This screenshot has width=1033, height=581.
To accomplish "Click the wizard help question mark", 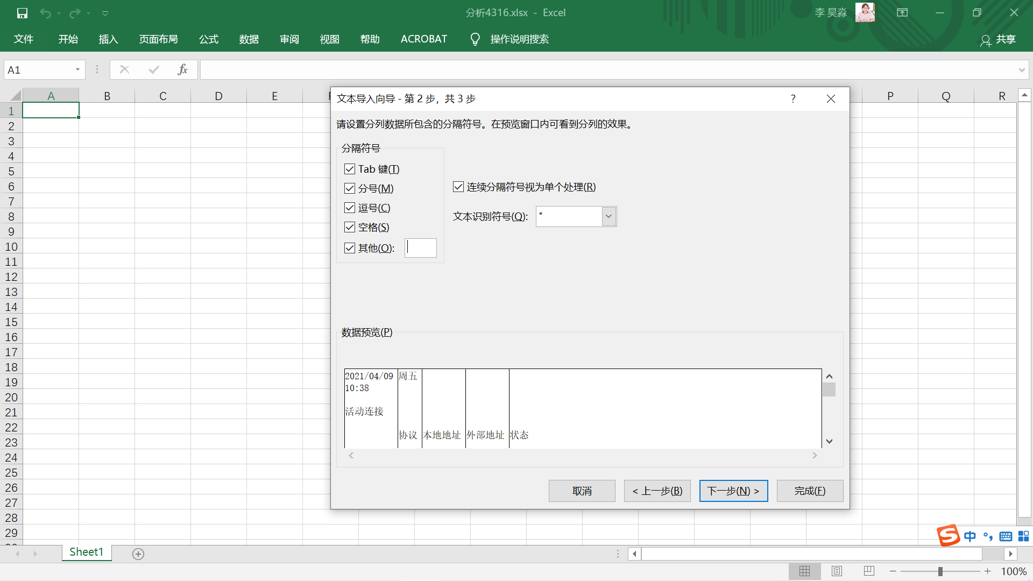I will tap(793, 98).
